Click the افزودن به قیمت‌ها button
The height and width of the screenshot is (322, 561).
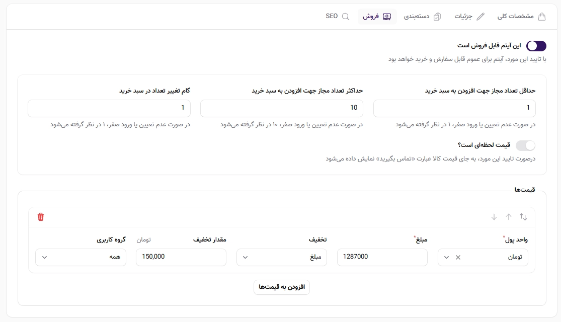282,287
